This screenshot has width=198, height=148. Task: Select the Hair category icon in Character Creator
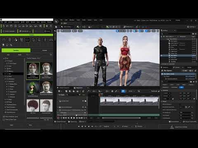click(x=28, y=40)
